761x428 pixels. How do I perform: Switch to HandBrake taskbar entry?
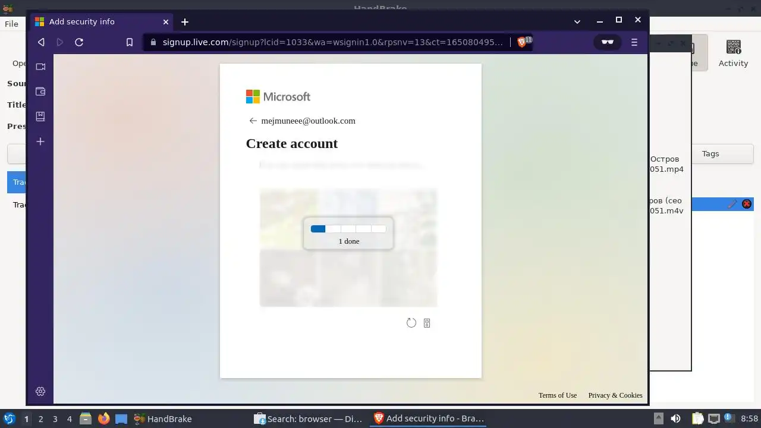[x=163, y=418]
